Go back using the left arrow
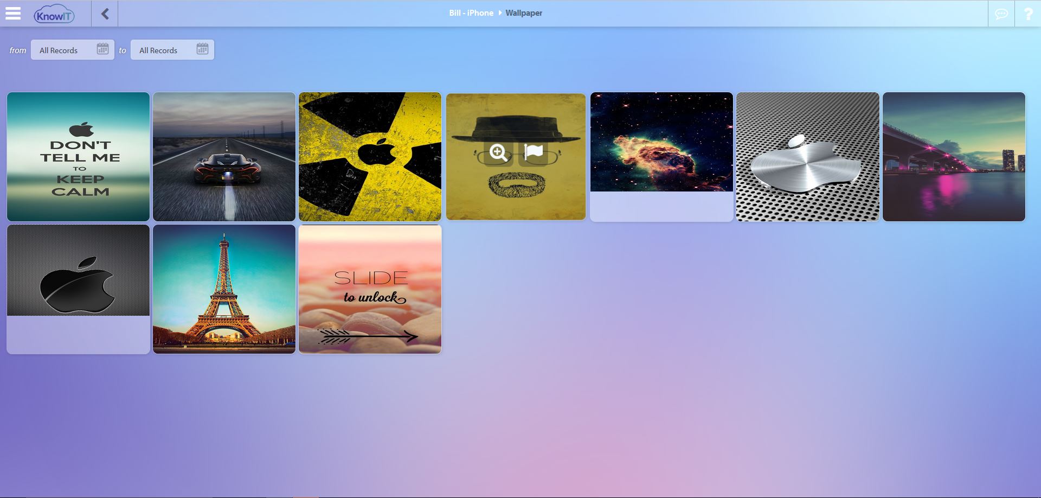The height and width of the screenshot is (498, 1041). (105, 14)
